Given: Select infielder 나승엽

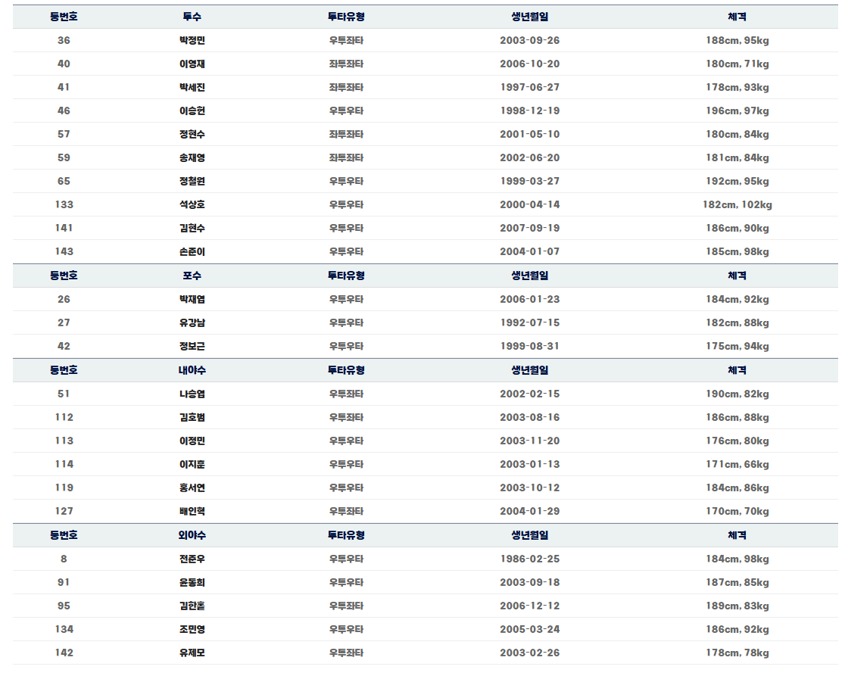Looking at the screenshot, I should coord(192,394).
